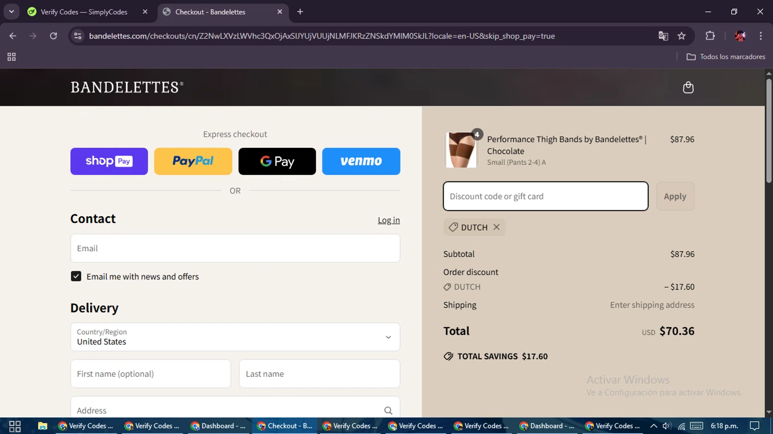Focus the Email input field
The height and width of the screenshot is (434, 773).
(x=235, y=248)
